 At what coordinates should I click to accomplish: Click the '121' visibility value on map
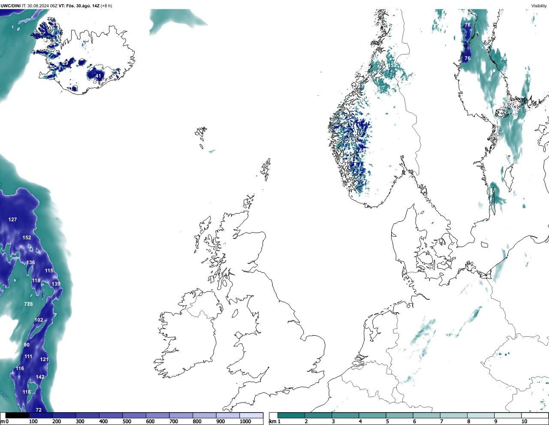click(x=44, y=359)
